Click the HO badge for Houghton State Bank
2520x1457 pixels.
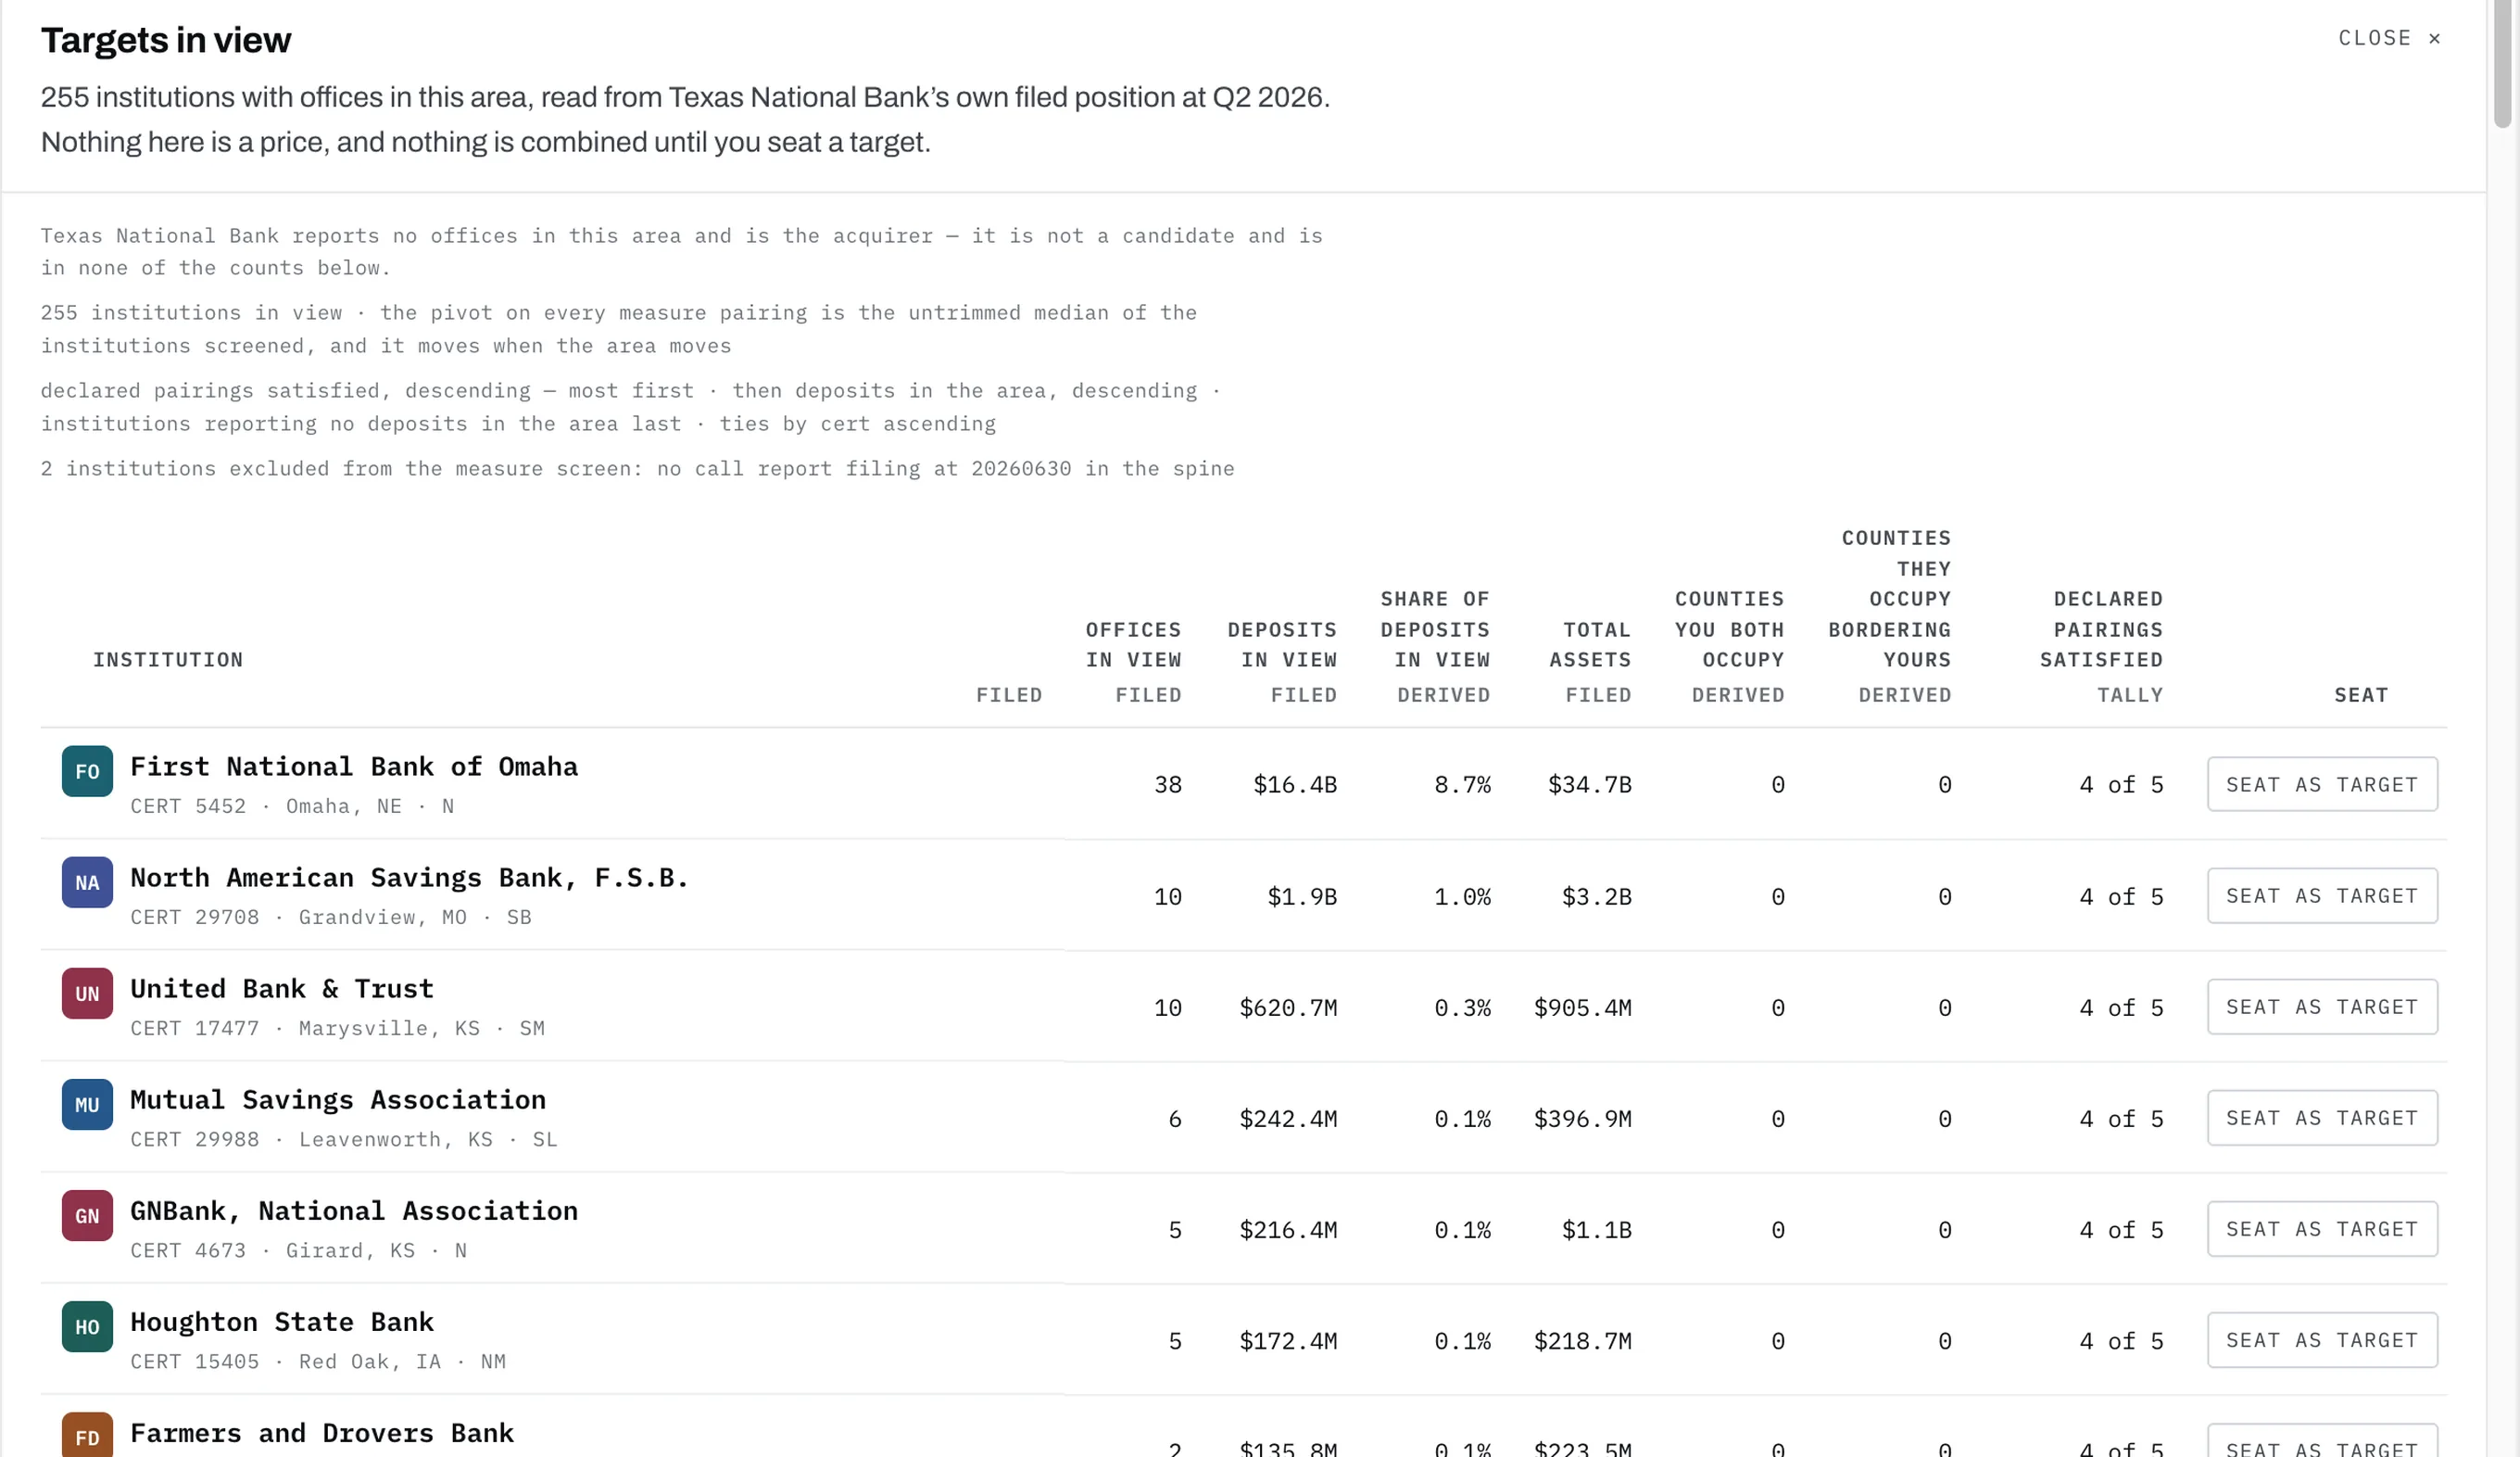point(87,1326)
